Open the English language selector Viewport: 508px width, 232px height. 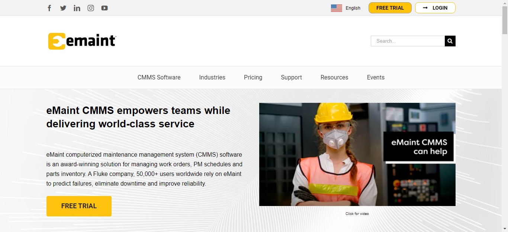(353, 8)
